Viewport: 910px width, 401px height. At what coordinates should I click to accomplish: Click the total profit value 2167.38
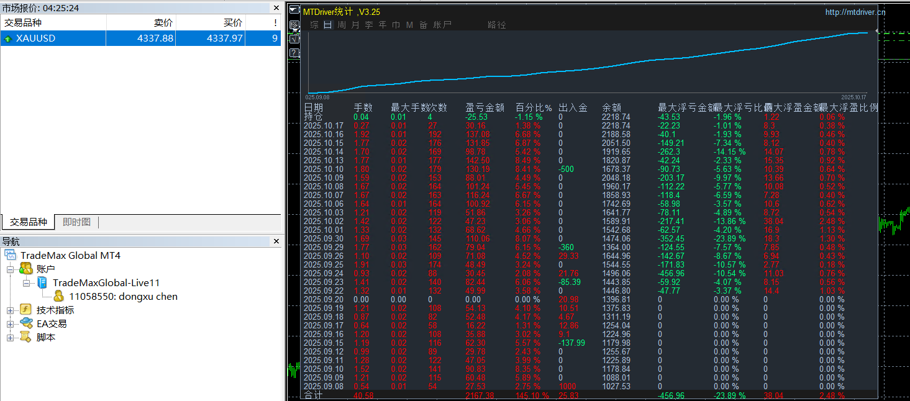point(480,395)
